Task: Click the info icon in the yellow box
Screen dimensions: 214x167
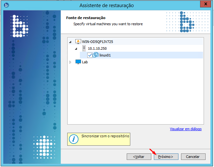Action: coord(74,139)
